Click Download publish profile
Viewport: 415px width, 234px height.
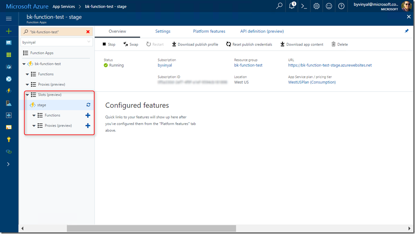tap(195, 44)
